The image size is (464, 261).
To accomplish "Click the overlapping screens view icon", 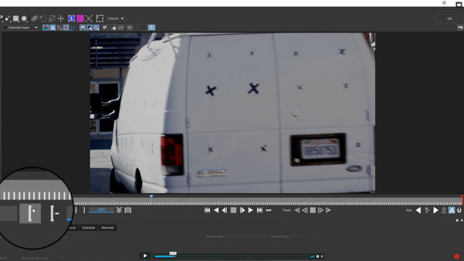I will [89, 27].
